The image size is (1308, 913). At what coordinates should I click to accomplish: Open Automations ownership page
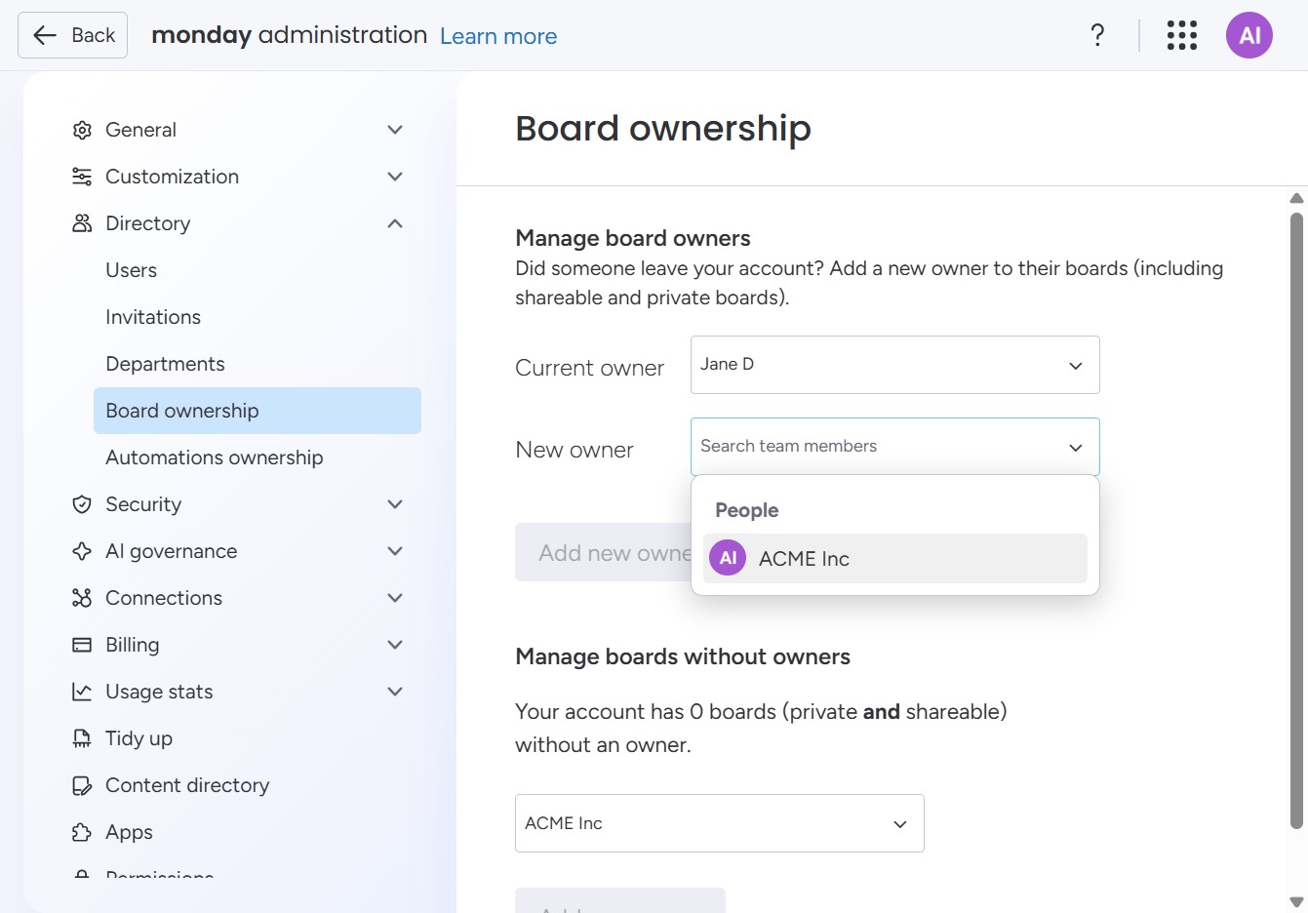(214, 457)
